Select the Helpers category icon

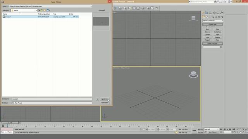[216, 17]
